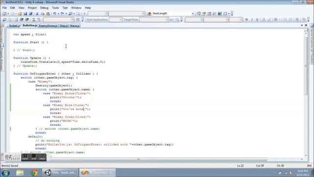Open the Window menu
The height and width of the screenshot is (177, 314).
77,8
